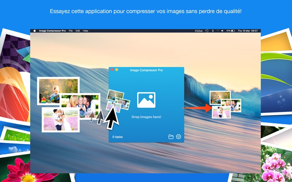Viewport: 292px width, 182px height.
Task: Click the red close button of compressor window
Action: click(112, 70)
